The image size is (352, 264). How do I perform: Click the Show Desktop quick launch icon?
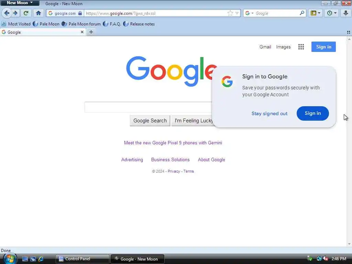tap(25, 259)
